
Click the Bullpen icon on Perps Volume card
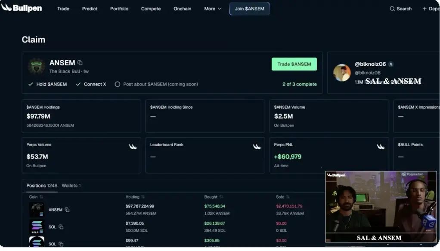coord(133,147)
